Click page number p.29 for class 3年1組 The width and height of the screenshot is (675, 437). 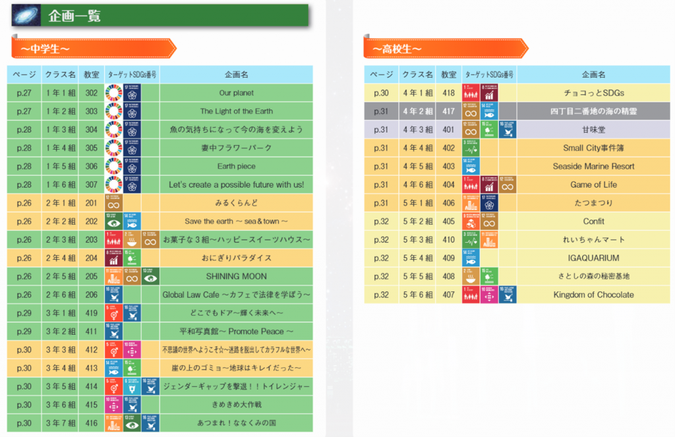24,313
